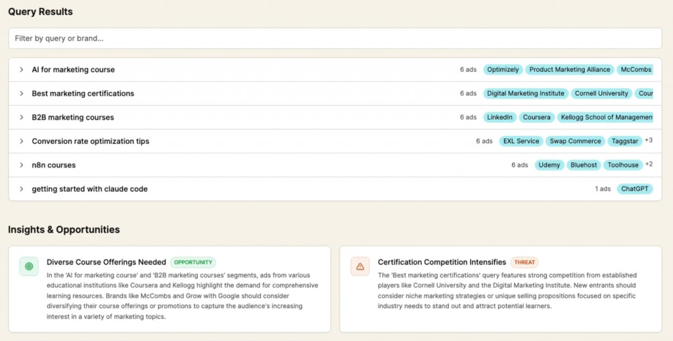Click the Opportunity target icon
Viewport: 673px width, 341px height.
pyautogui.click(x=29, y=266)
